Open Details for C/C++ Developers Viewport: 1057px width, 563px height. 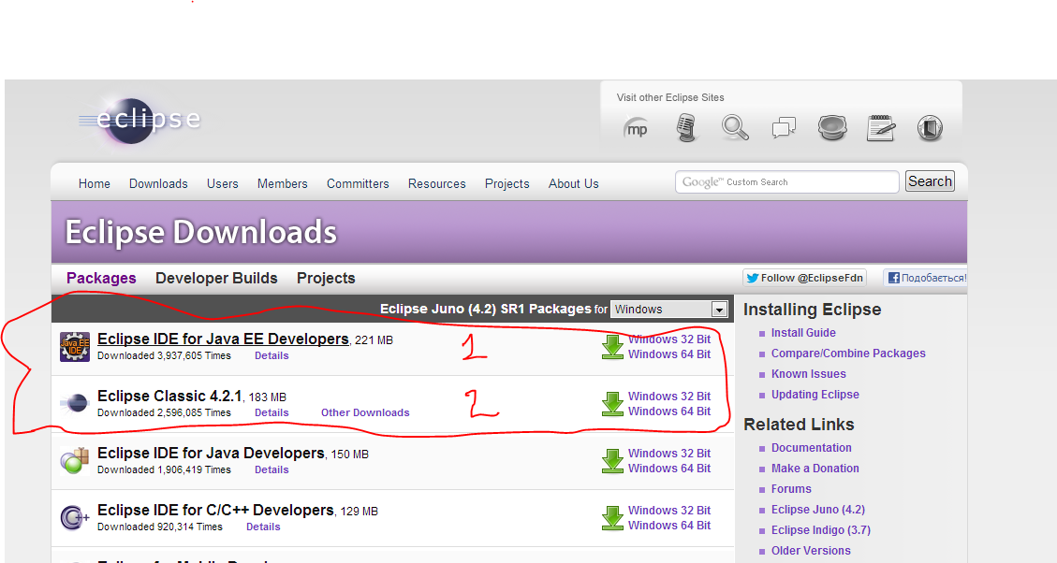pyautogui.click(x=263, y=527)
